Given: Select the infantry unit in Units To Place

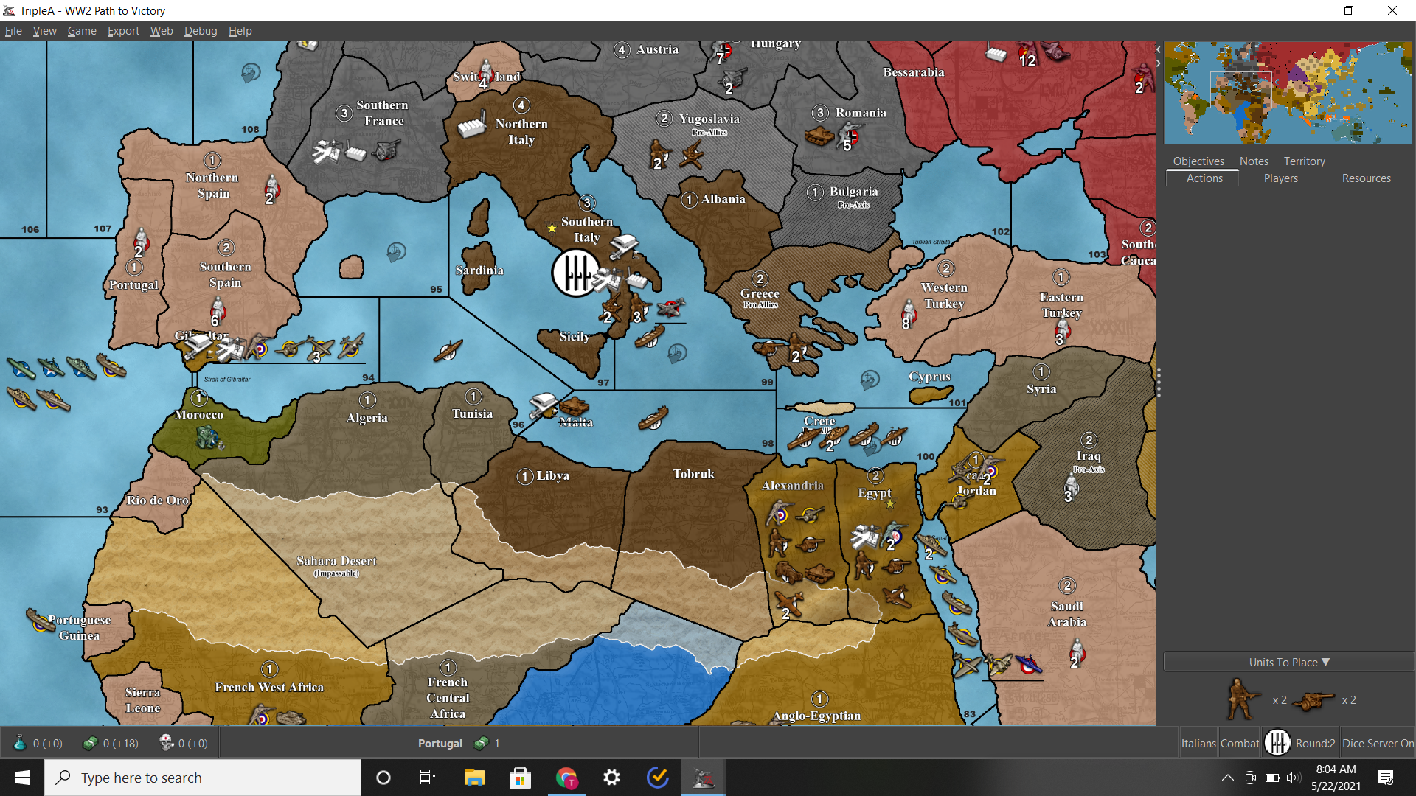Looking at the screenshot, I should pyautogui.click(x=1243, y=699).
